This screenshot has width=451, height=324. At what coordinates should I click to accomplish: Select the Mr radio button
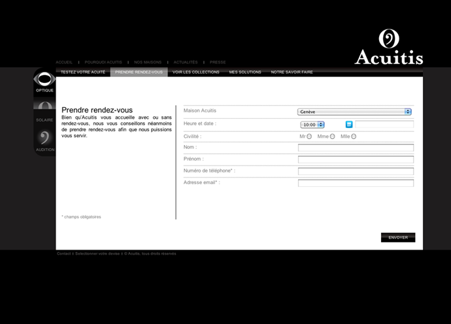pos(309,137)
